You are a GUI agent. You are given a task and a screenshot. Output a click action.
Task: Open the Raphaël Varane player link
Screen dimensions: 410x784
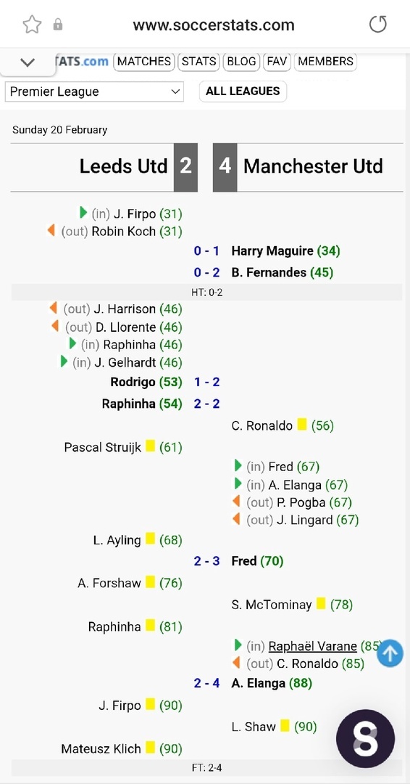[x=313, y=646]
